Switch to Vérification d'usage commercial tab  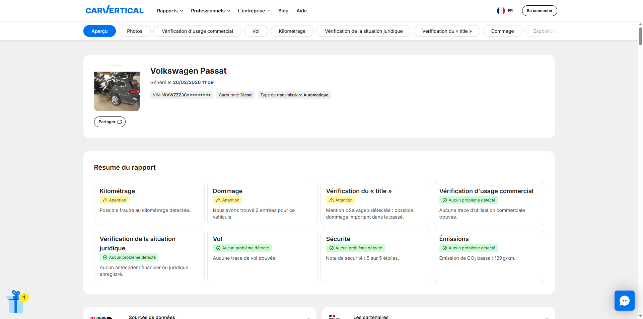(x=197, y=31)
